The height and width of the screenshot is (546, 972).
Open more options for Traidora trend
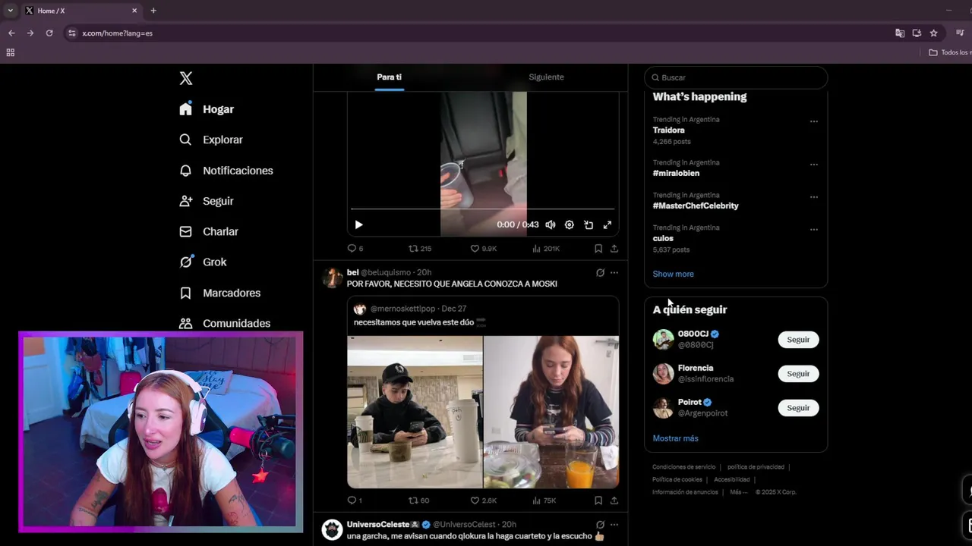[814, 121]
